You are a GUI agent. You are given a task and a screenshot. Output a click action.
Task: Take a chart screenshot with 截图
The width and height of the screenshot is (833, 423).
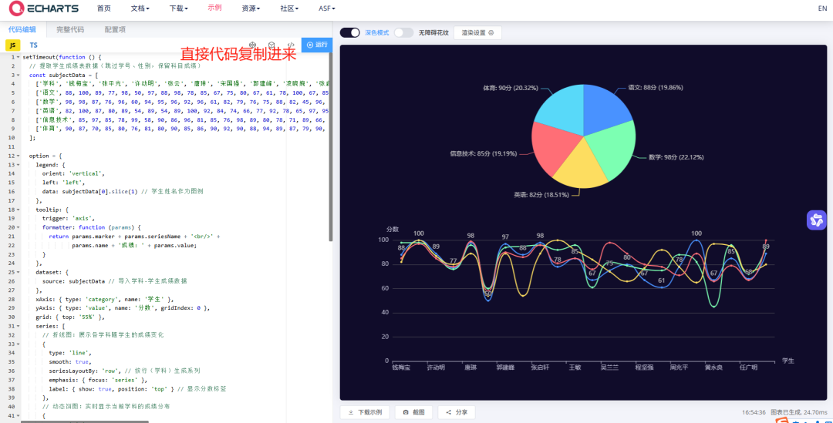pos(413,412)
